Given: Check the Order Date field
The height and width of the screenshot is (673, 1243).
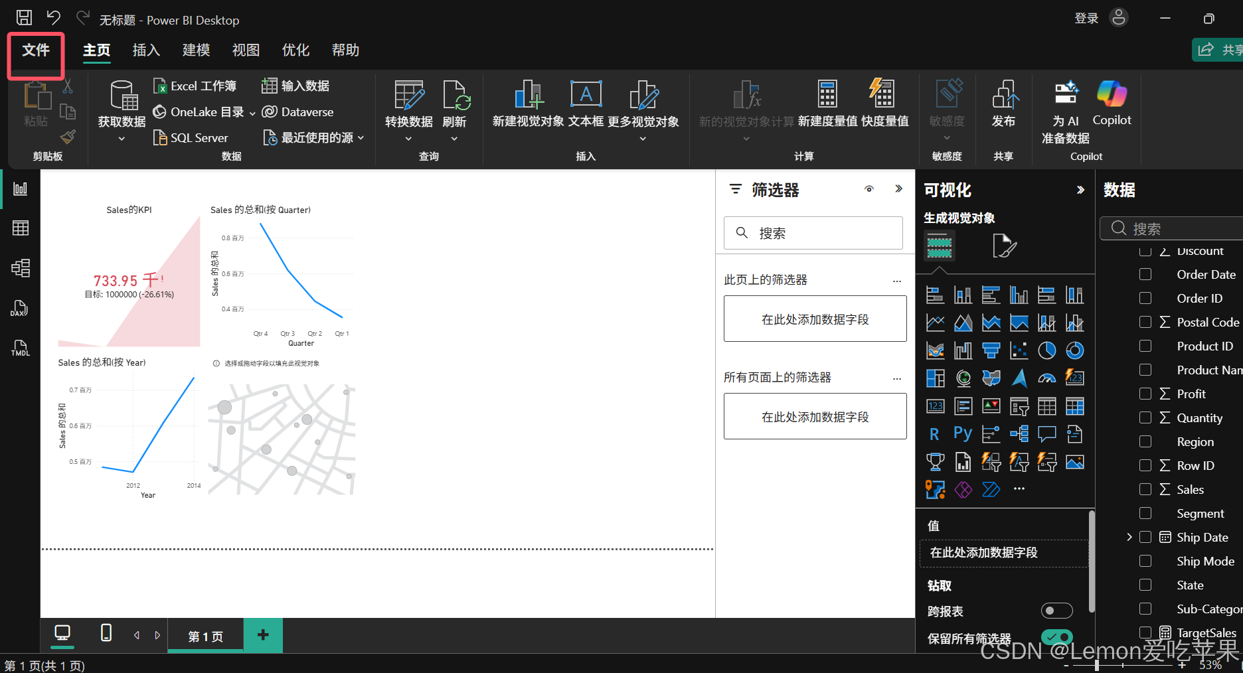Looking at the screenshot, I should click(1145, 274).
